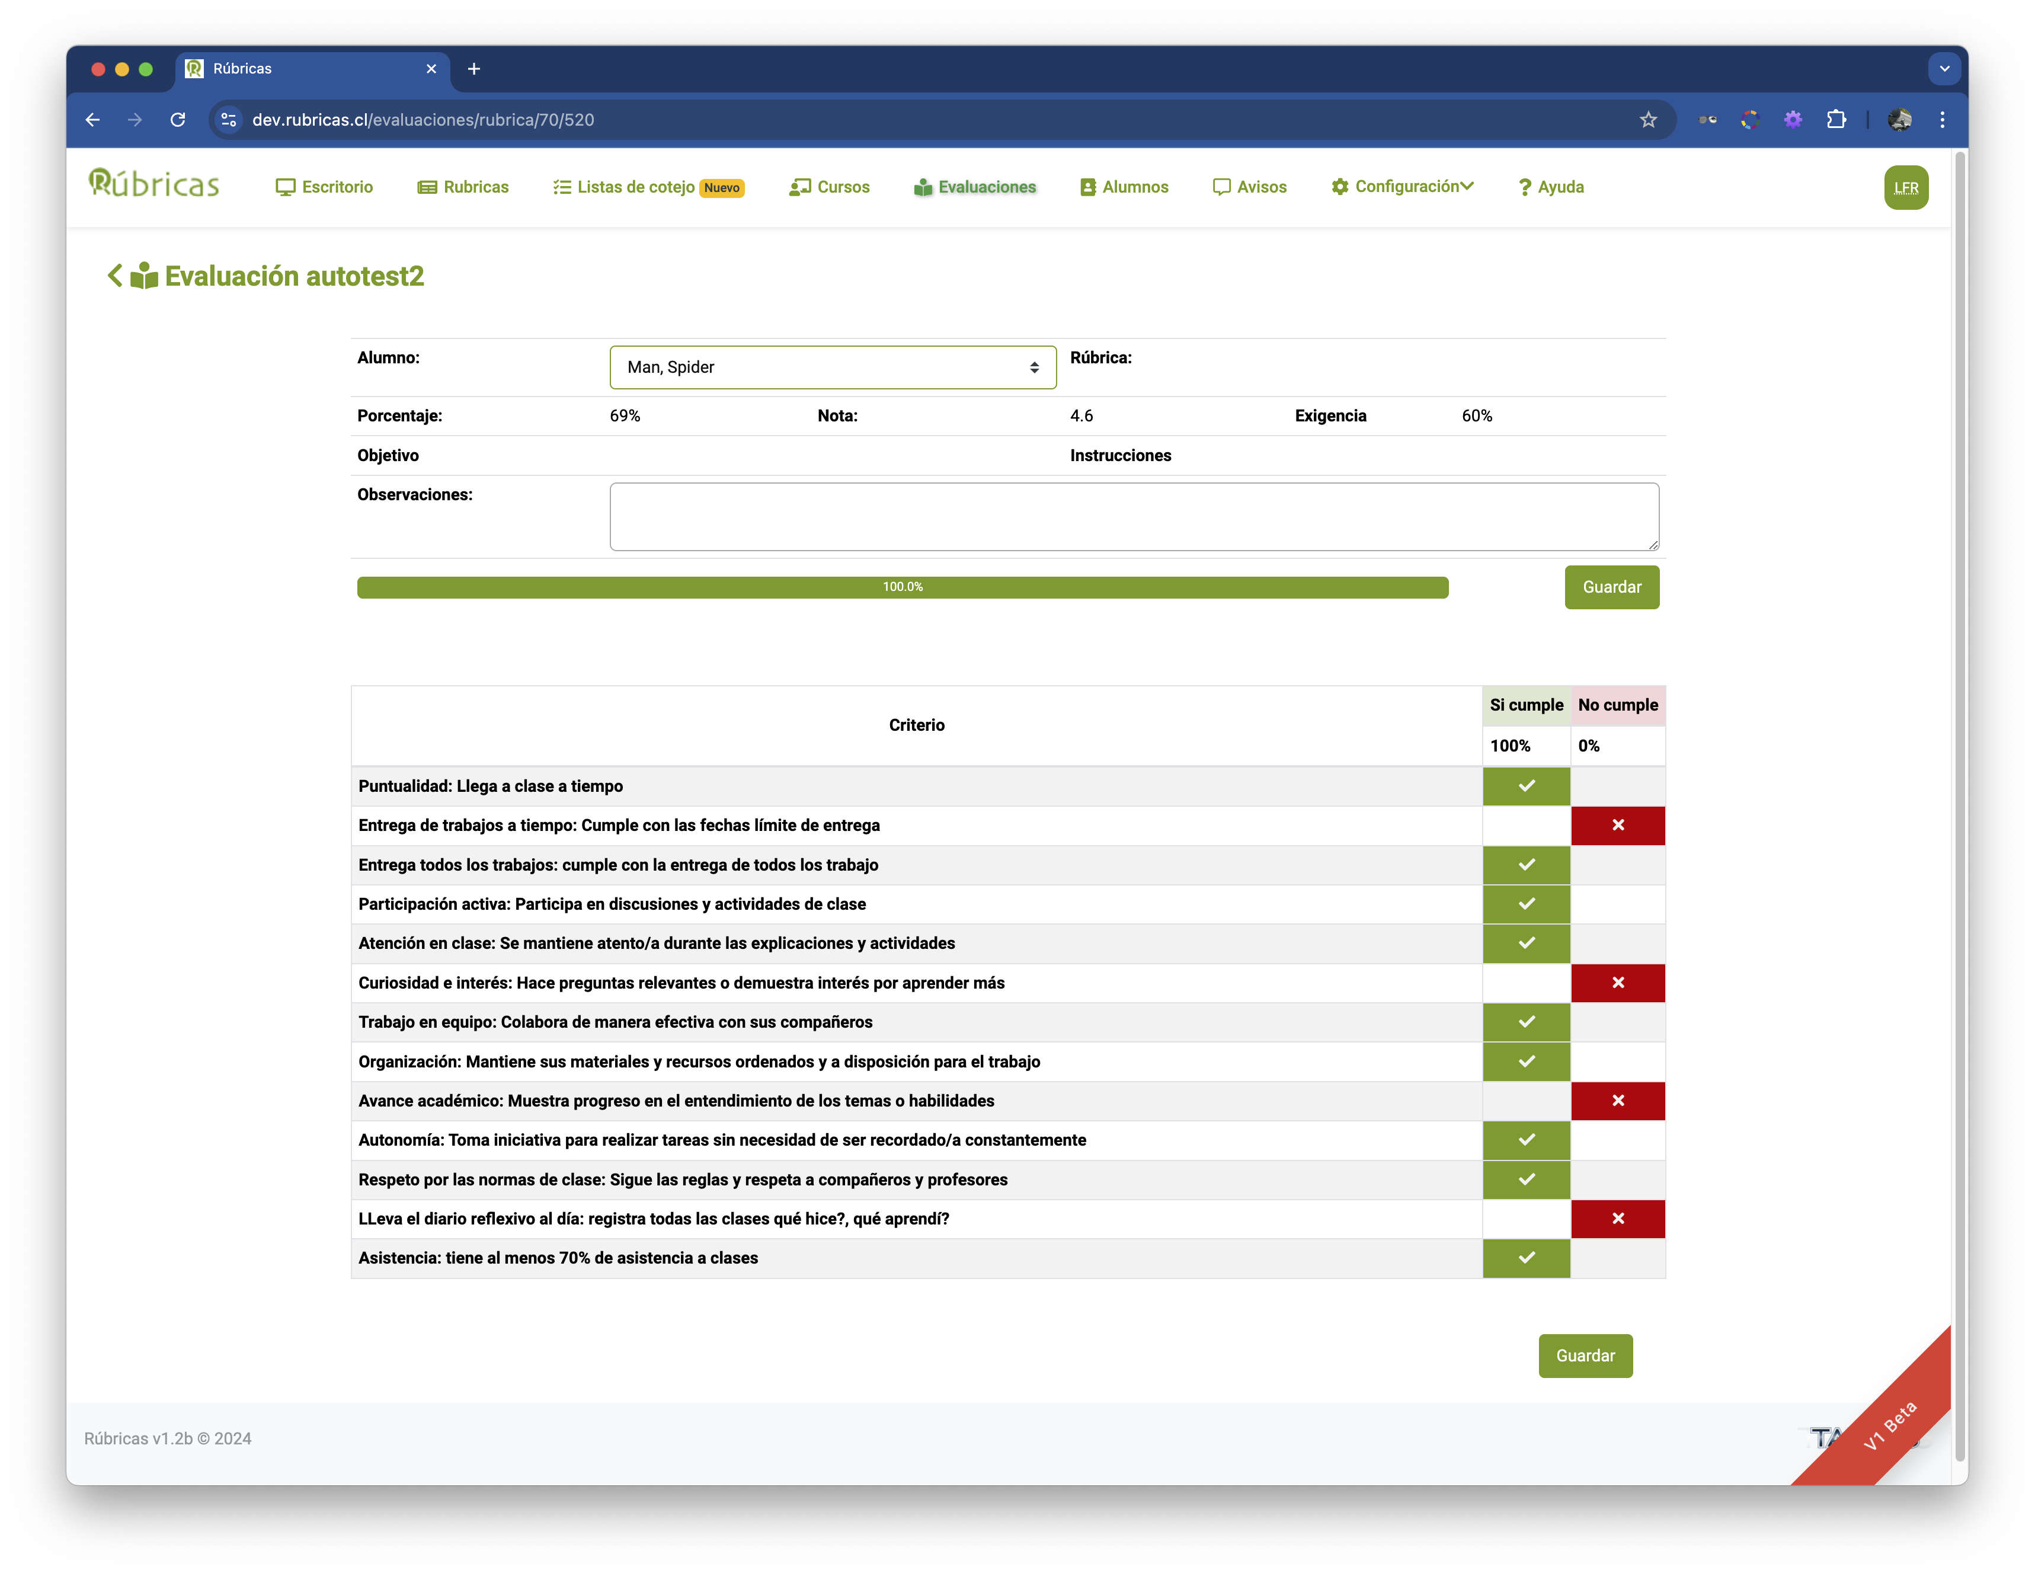The width and height of the screenshot is (2035, 1573).
Task: Reload the page
Action: pos(178,120)
